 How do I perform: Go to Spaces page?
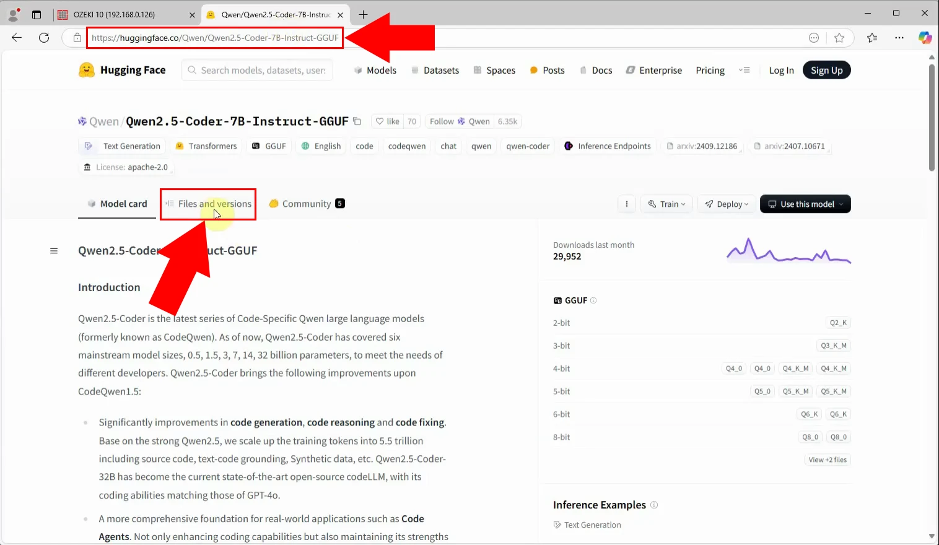494,70
